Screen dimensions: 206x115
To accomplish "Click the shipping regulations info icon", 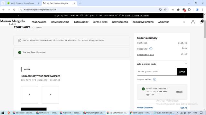I will (20, 41).
